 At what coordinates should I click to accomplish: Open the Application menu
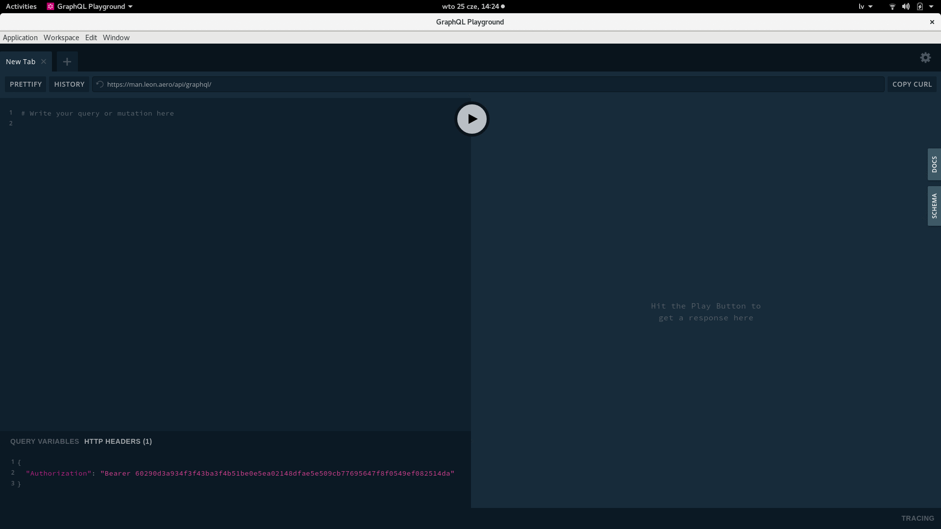[20, 38]
